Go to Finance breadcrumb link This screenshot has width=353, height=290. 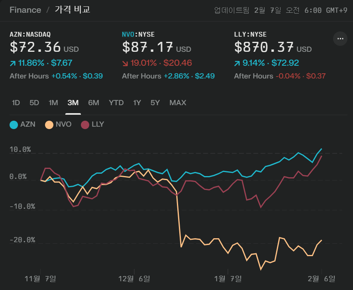pos(25,10)
